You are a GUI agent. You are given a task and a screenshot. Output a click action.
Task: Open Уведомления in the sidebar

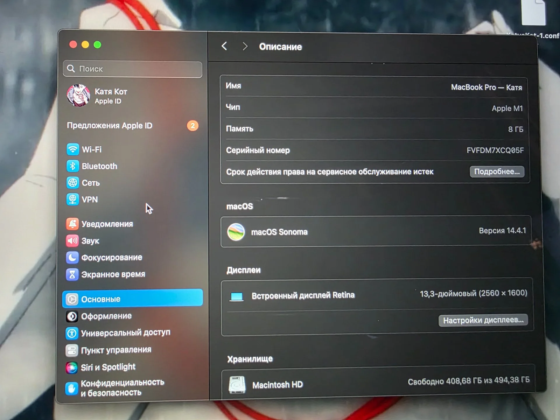(107, 224)
